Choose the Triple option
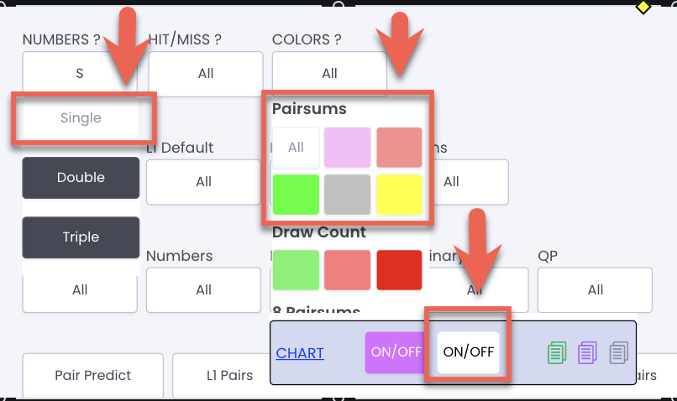Viewport: 677px width, 401px height. [x=81, y=237]
